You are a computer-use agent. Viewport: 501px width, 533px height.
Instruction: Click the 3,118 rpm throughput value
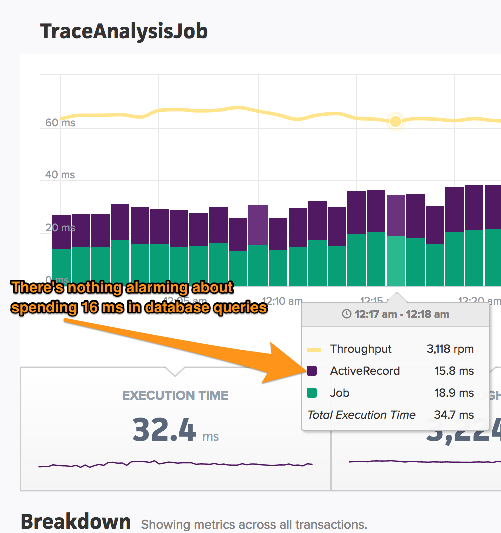pos(450,349)
